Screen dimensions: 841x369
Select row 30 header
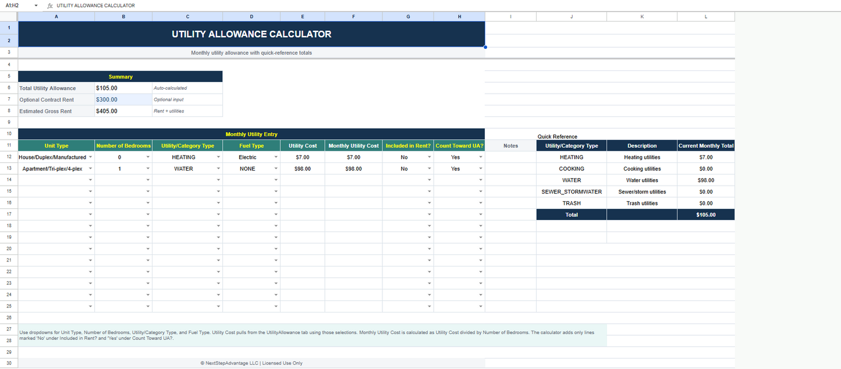click(x=9, y=363)
